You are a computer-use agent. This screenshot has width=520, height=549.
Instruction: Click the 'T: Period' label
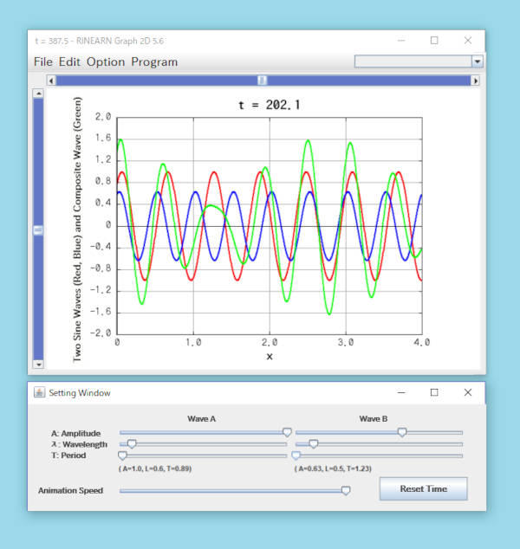click(68, 455)
